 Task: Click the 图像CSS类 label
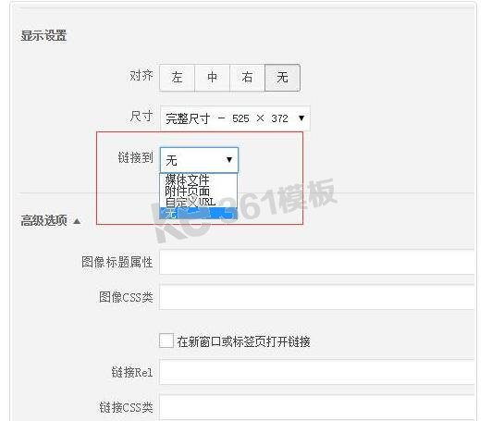[126, 297]
